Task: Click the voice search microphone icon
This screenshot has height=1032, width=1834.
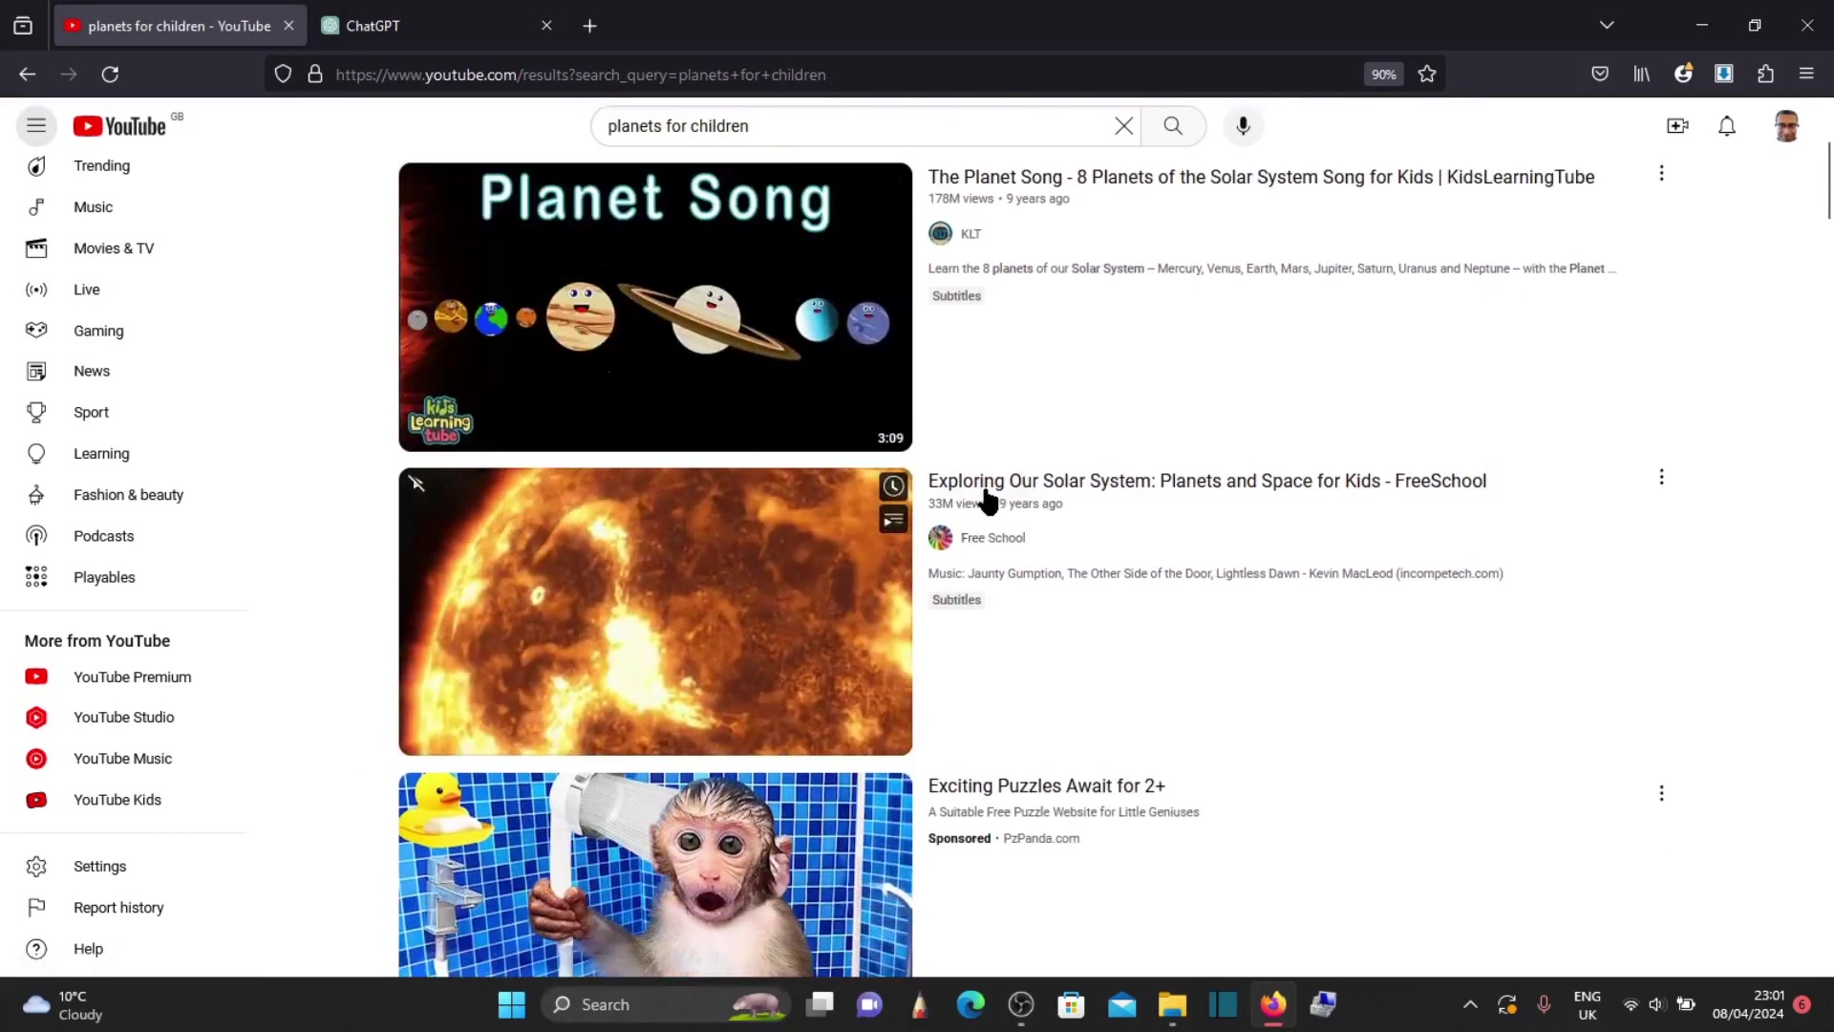Action: click(1243, 126)
